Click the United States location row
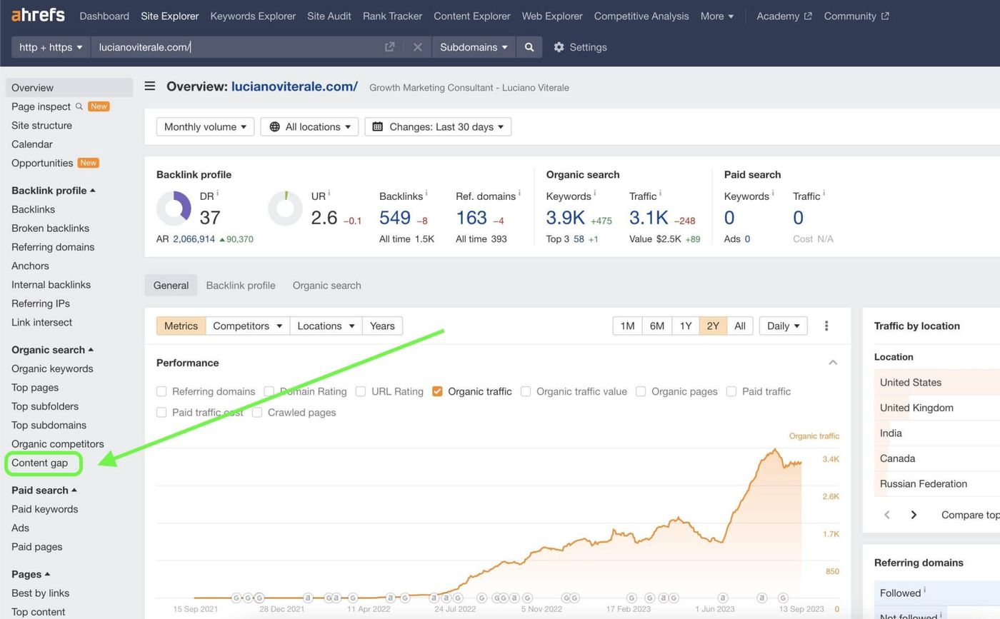The height and width of the screenshot is (619, 1000). pos(937,382)
